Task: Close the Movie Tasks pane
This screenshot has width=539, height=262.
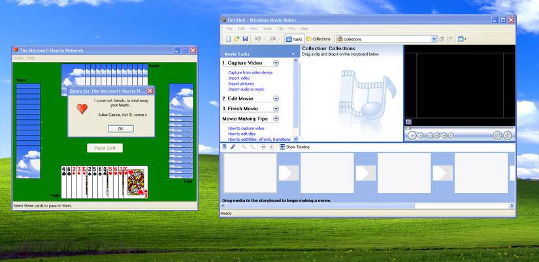Action: click(293, 54)
